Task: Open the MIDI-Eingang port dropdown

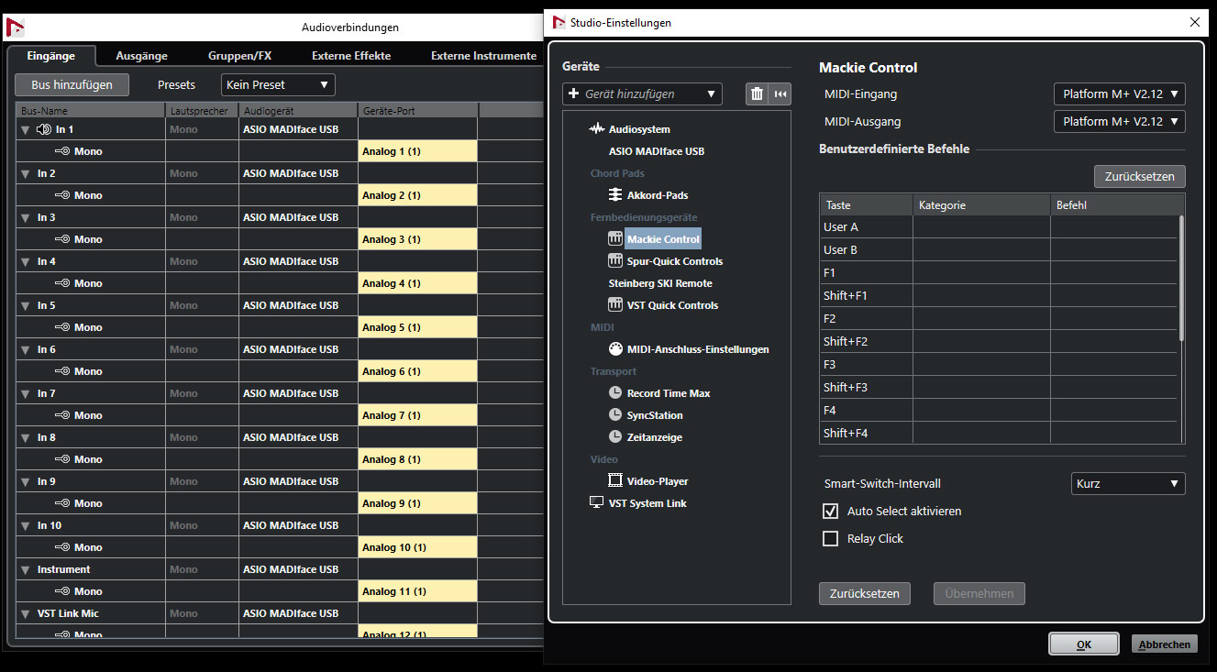Action: pos(1119,94)
